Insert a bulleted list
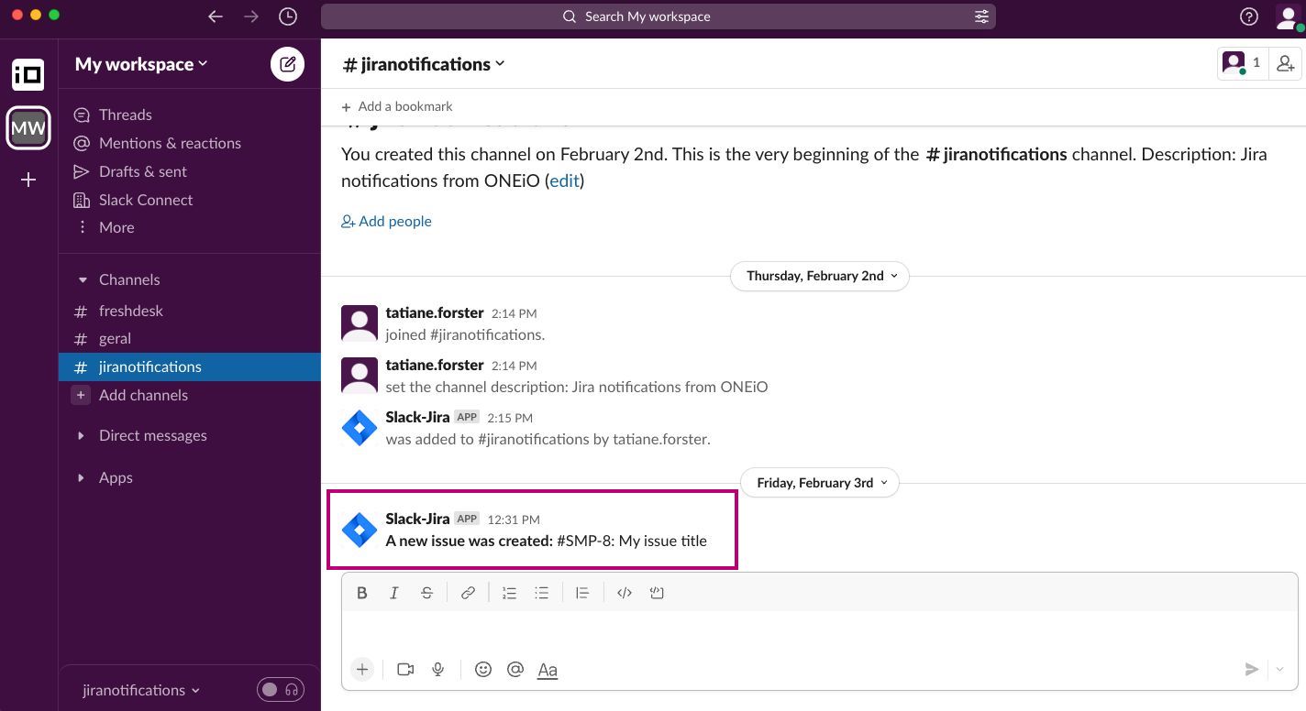 point(542,593)
